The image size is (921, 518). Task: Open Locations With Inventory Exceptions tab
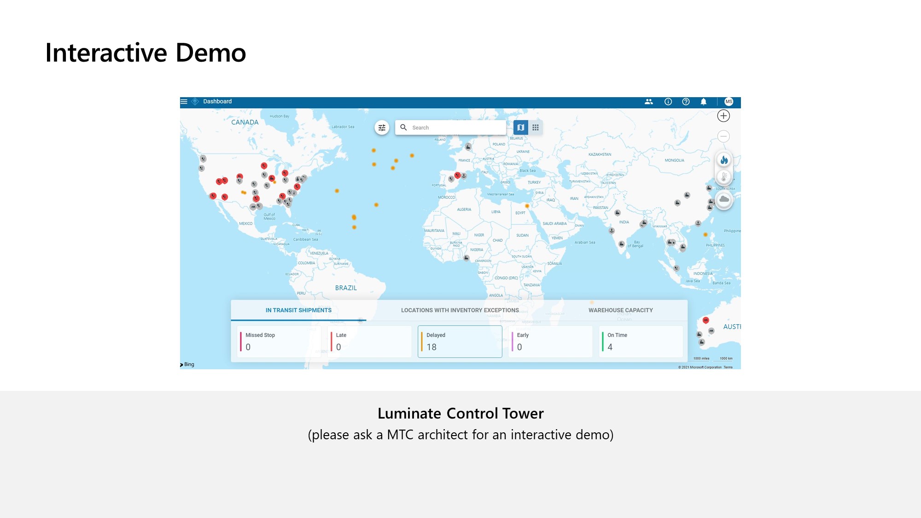[x=460, y=310]
